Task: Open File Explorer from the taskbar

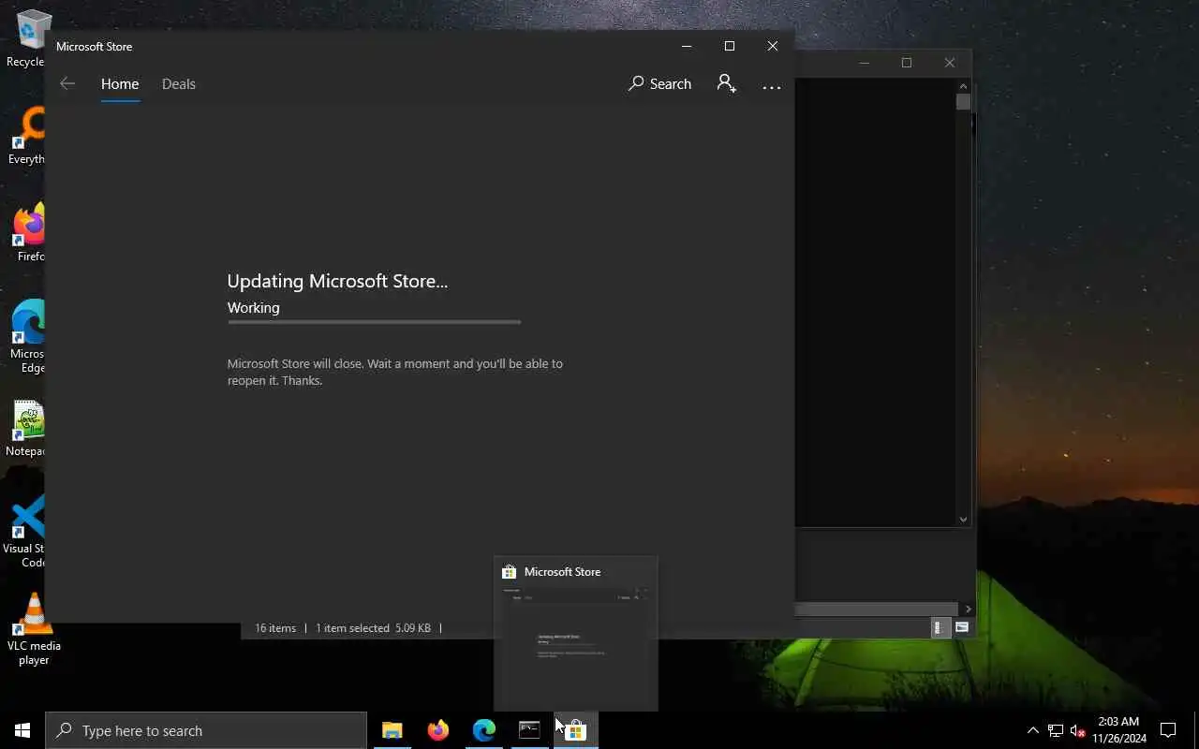Action: (x=392, y=730)
